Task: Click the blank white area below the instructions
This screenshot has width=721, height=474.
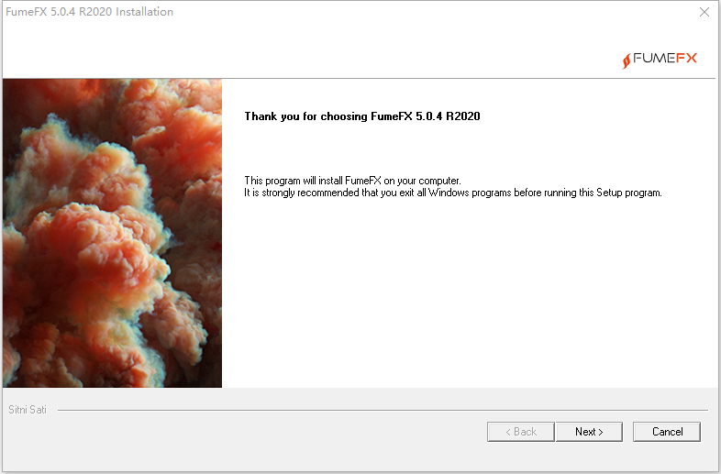Action: pyautogui.click(x=469, y=294)
